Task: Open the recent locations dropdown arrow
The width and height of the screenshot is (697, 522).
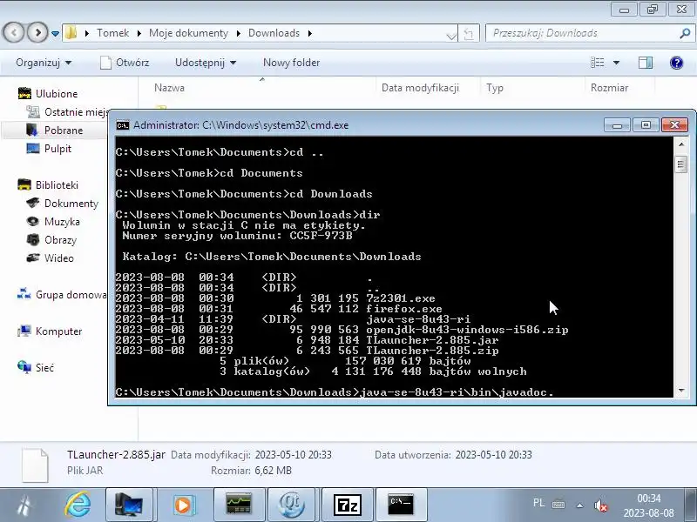Action: click(x=55, y=33)
